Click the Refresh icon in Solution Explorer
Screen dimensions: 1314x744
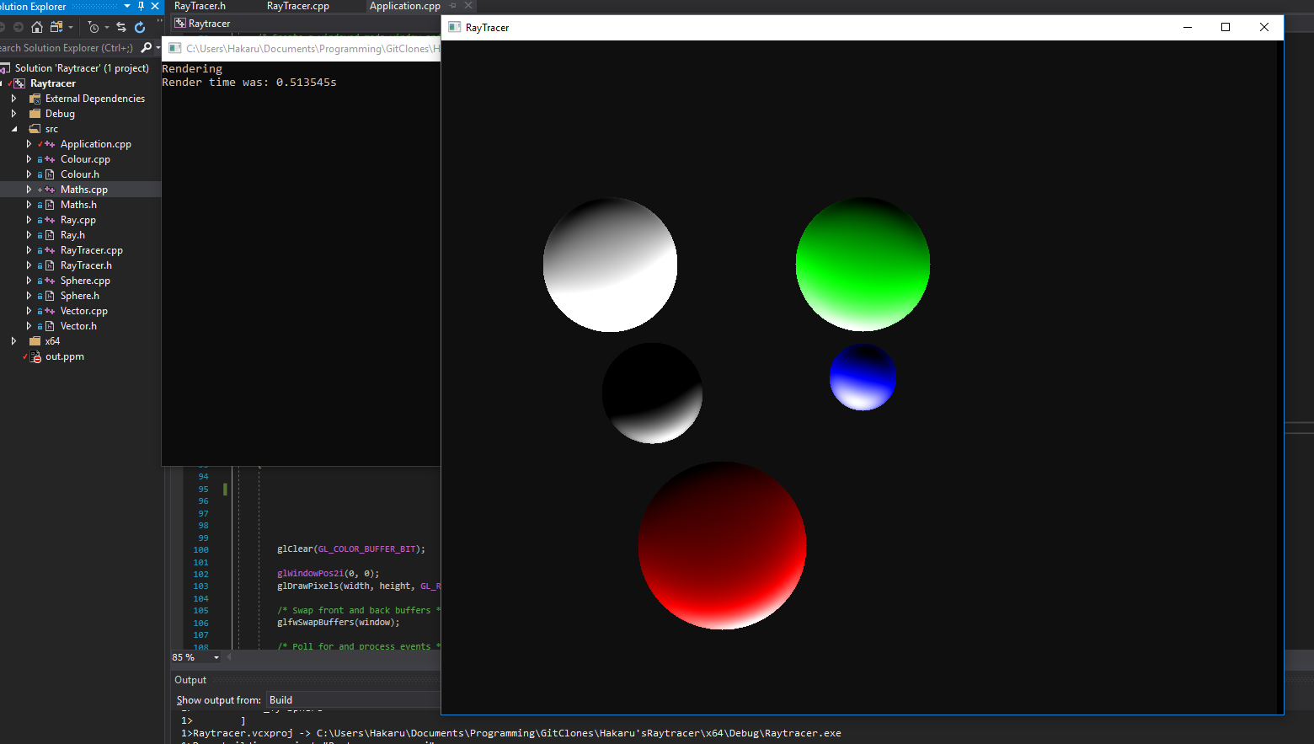140,28
